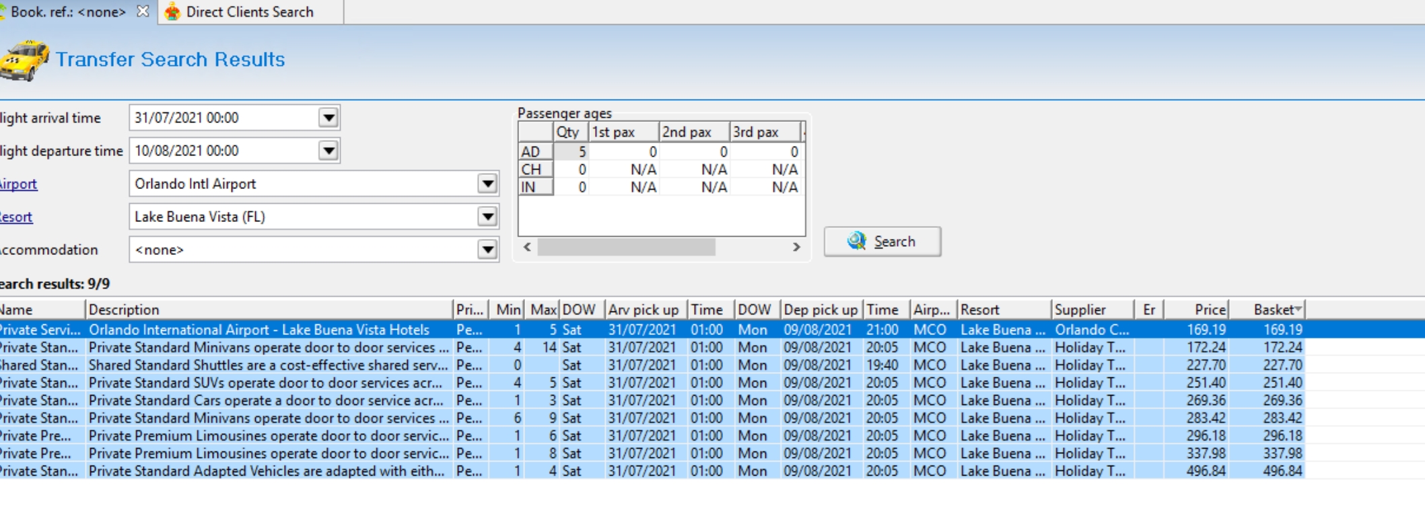Select the Private Standard SUVs result row

[652, 383]
